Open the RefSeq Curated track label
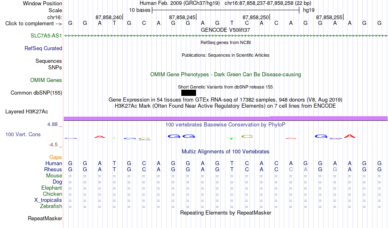The height and width of the screenshot is (228, 388). (x=43, y=48)
